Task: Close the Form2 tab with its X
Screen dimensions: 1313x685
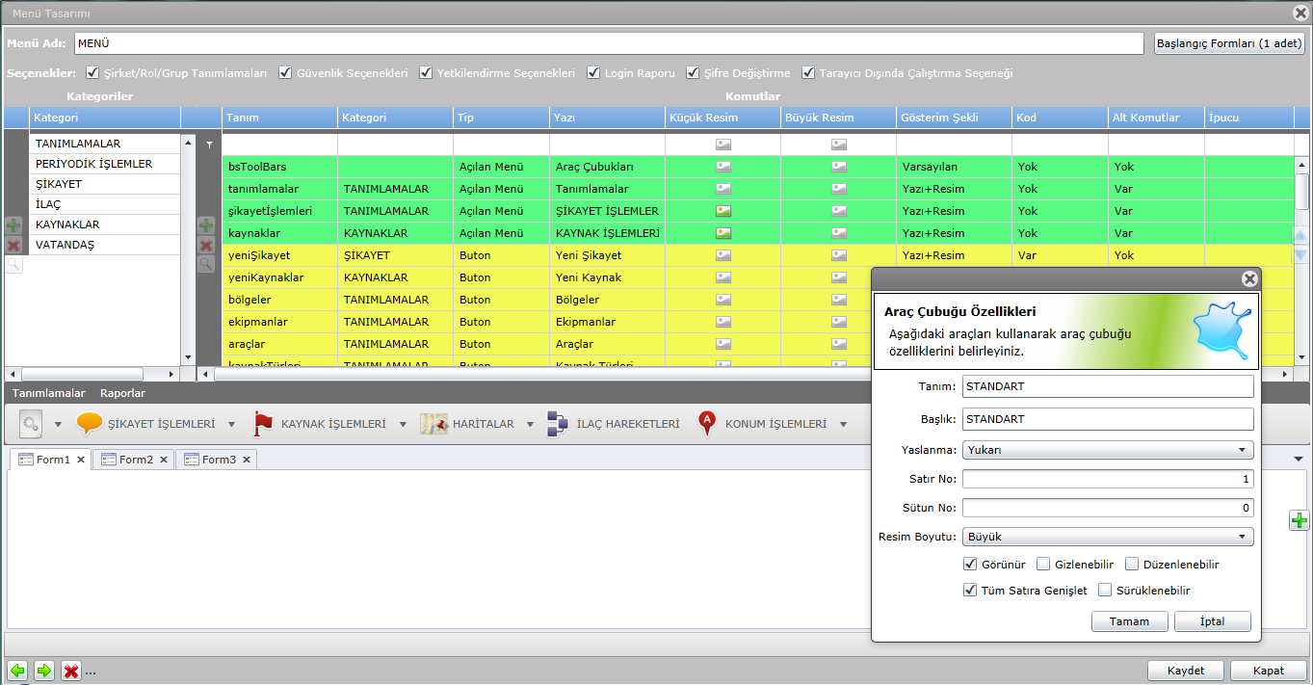Action: [x=164, y=460]
